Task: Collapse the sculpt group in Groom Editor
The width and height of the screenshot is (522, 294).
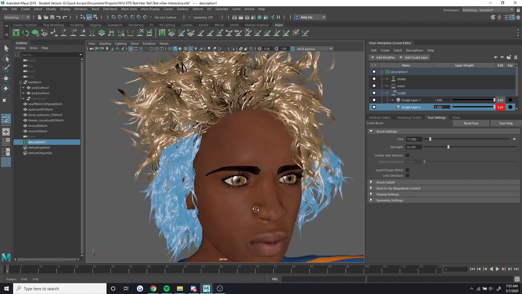Action: 387,93
